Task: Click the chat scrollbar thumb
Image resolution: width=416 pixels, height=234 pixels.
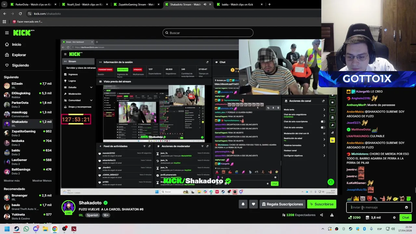Action: 415,190
